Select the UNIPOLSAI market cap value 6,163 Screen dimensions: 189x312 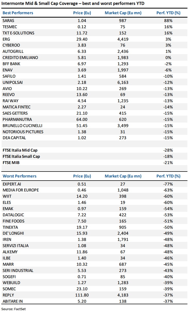pos(123,82)
